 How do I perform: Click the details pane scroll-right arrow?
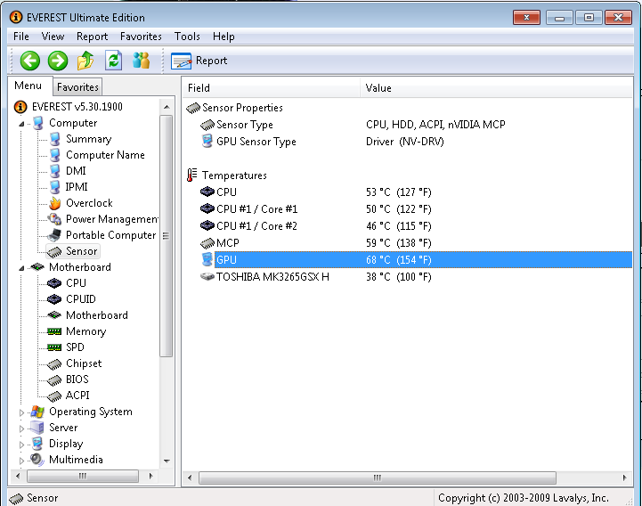tap(624, 477)
